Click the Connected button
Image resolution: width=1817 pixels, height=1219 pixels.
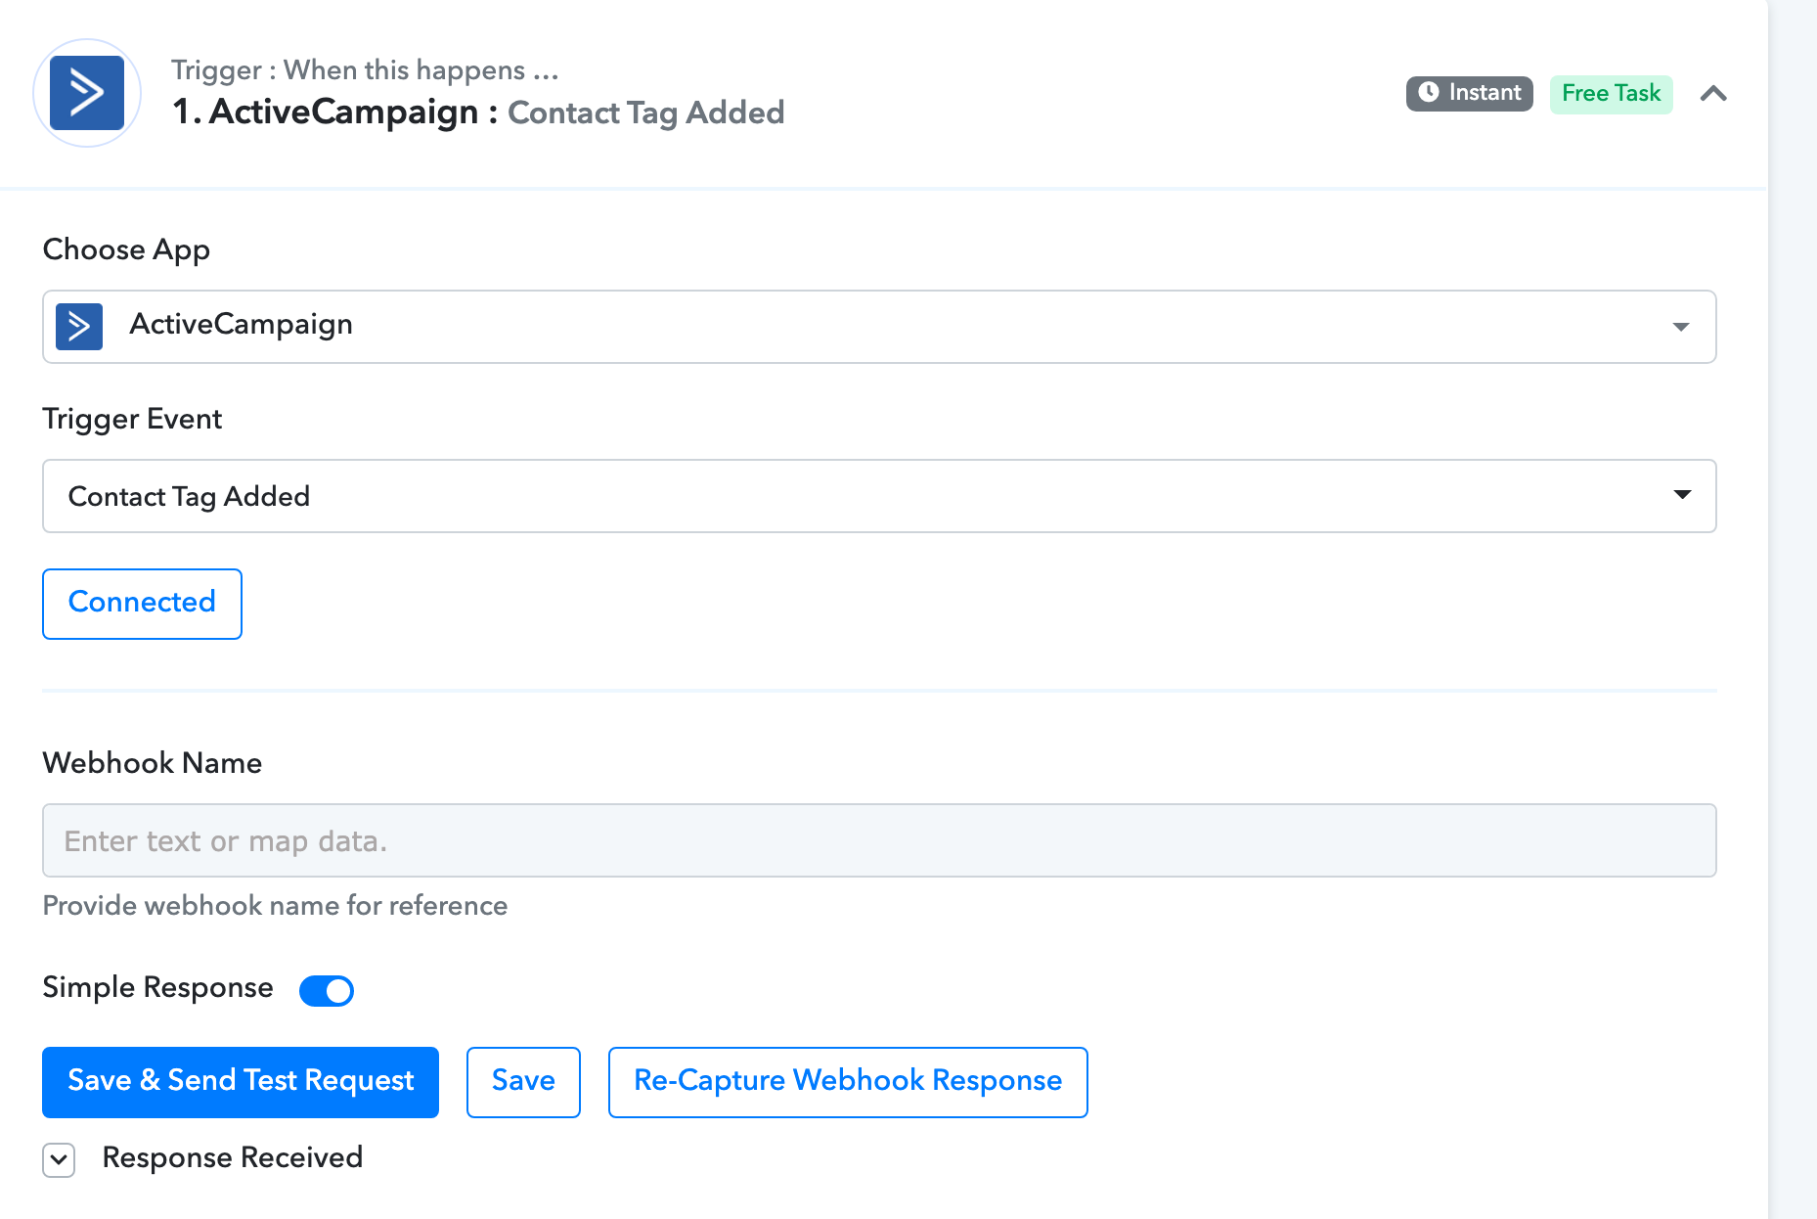click(142, 604)
